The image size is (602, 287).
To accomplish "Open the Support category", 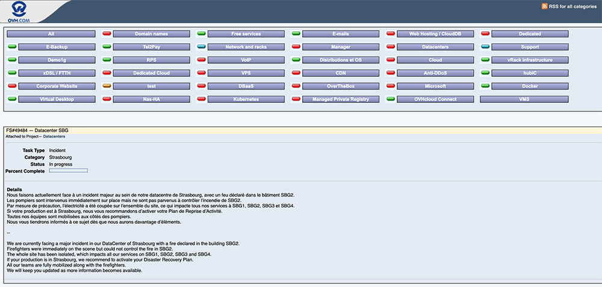I will 530,47.
